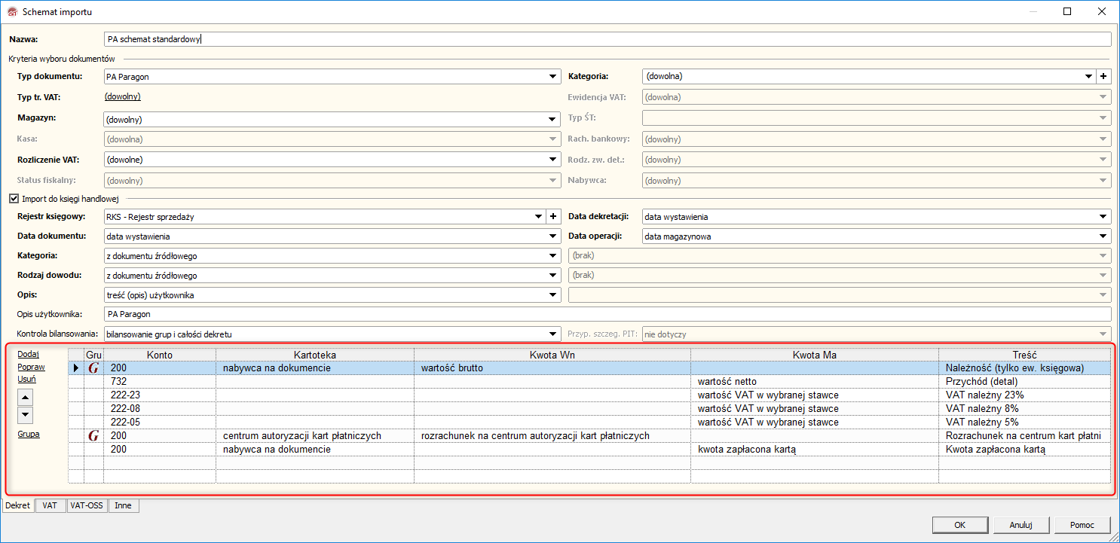
Task: Expand Kontrola bilansowania dropdown
Action: [x=552, y=334]
